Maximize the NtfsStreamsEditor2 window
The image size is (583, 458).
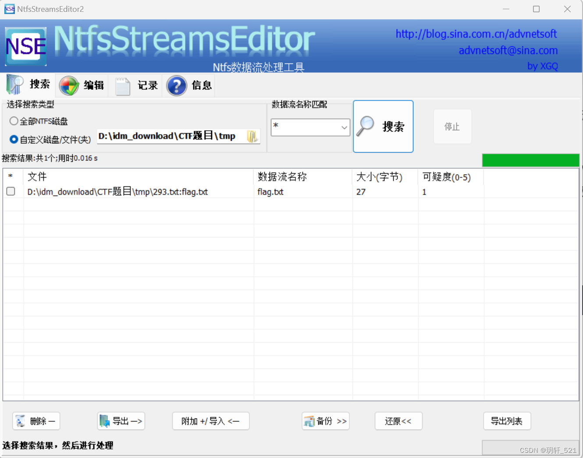536,9
